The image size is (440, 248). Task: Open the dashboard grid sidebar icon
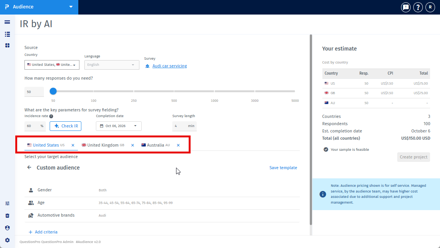pyautogui.click(x=7, y=45)
